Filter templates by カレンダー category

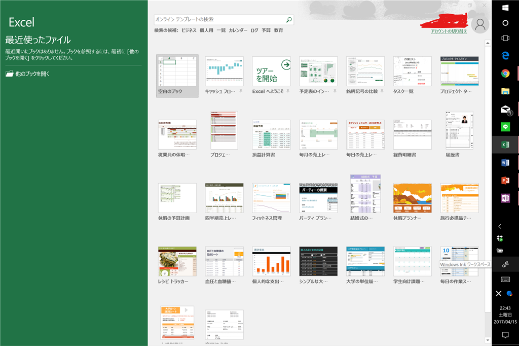click(x=238, y=30)
